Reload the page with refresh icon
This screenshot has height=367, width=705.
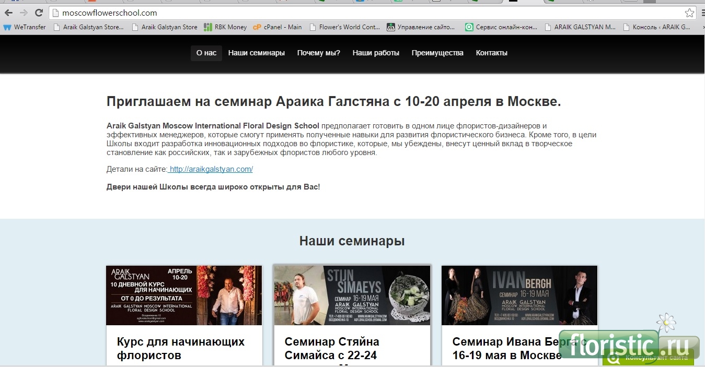(39, 13)
